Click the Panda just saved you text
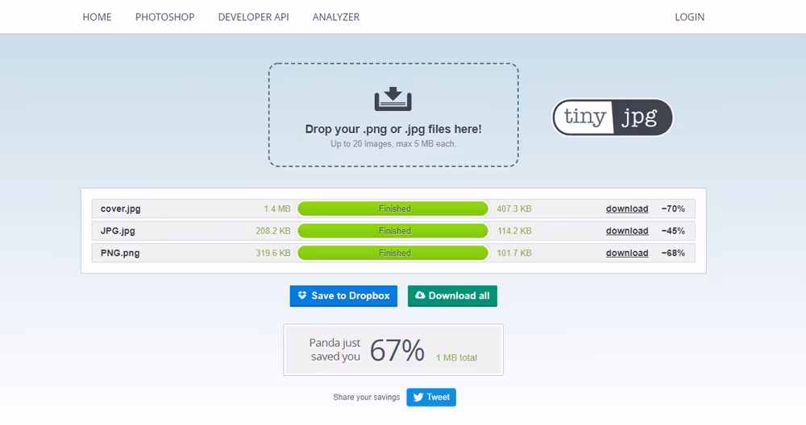This screenshot has height=425, width=806. coord(334,349)
